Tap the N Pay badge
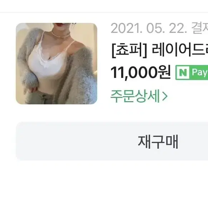Viewport: 208px width, 208px height. tap(192, 73)
